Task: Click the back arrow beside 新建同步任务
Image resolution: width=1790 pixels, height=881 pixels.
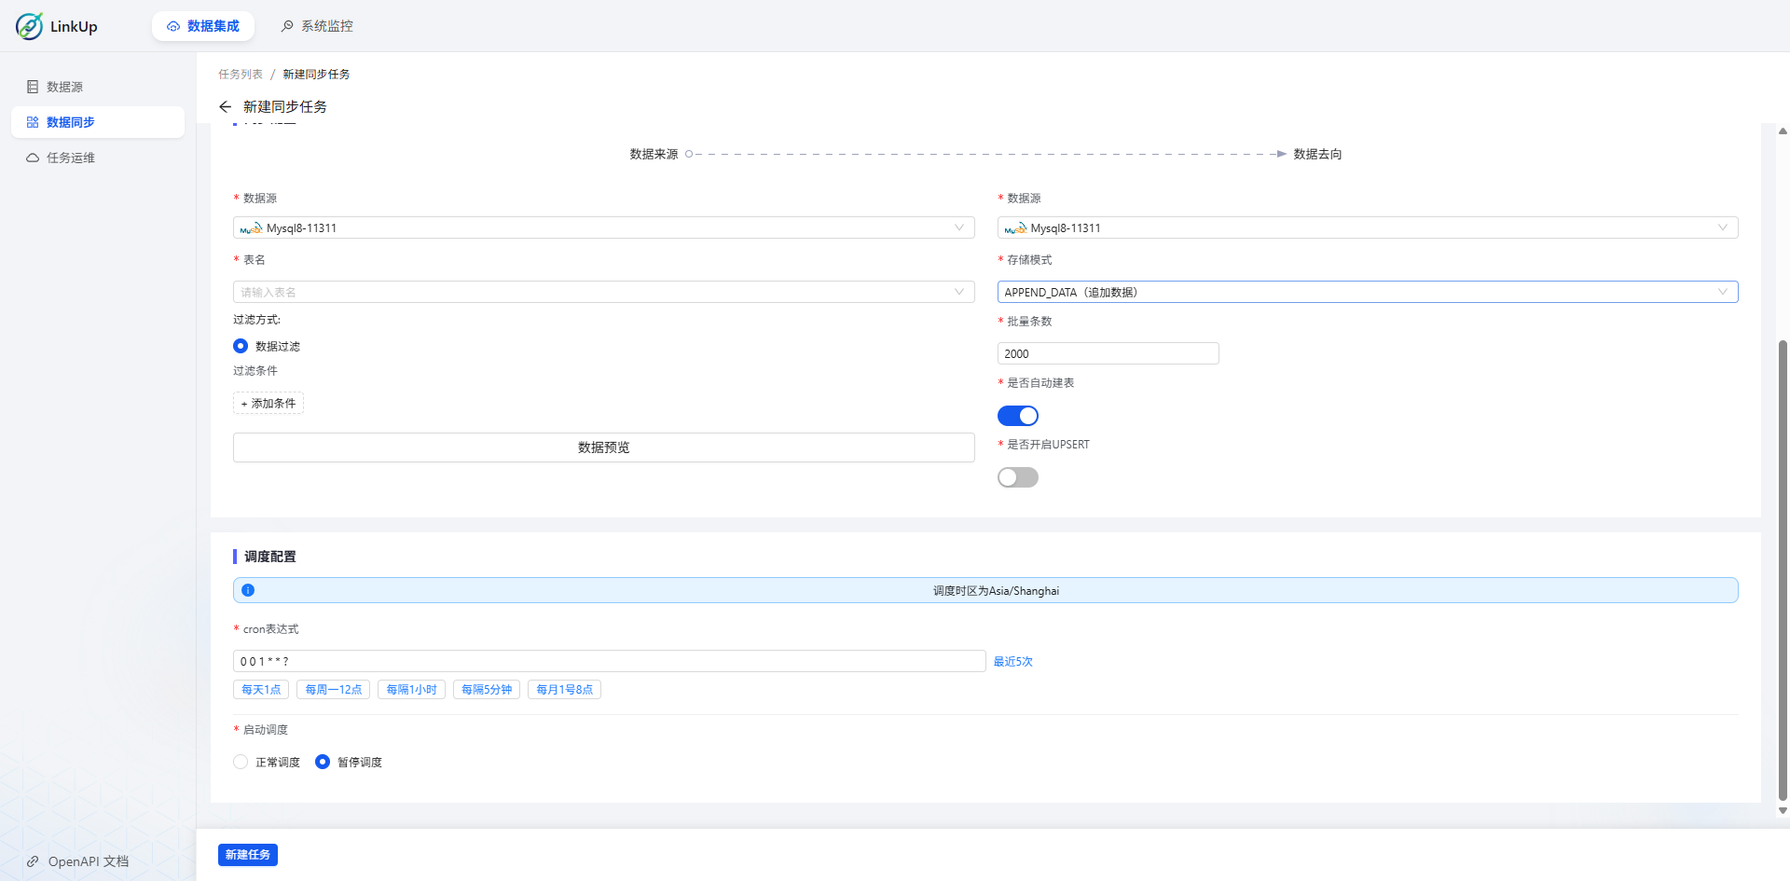Action: [x=225, y=106]
